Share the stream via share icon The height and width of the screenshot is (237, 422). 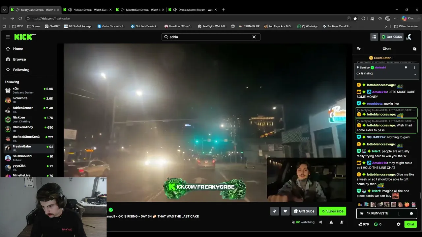(320, 222)
